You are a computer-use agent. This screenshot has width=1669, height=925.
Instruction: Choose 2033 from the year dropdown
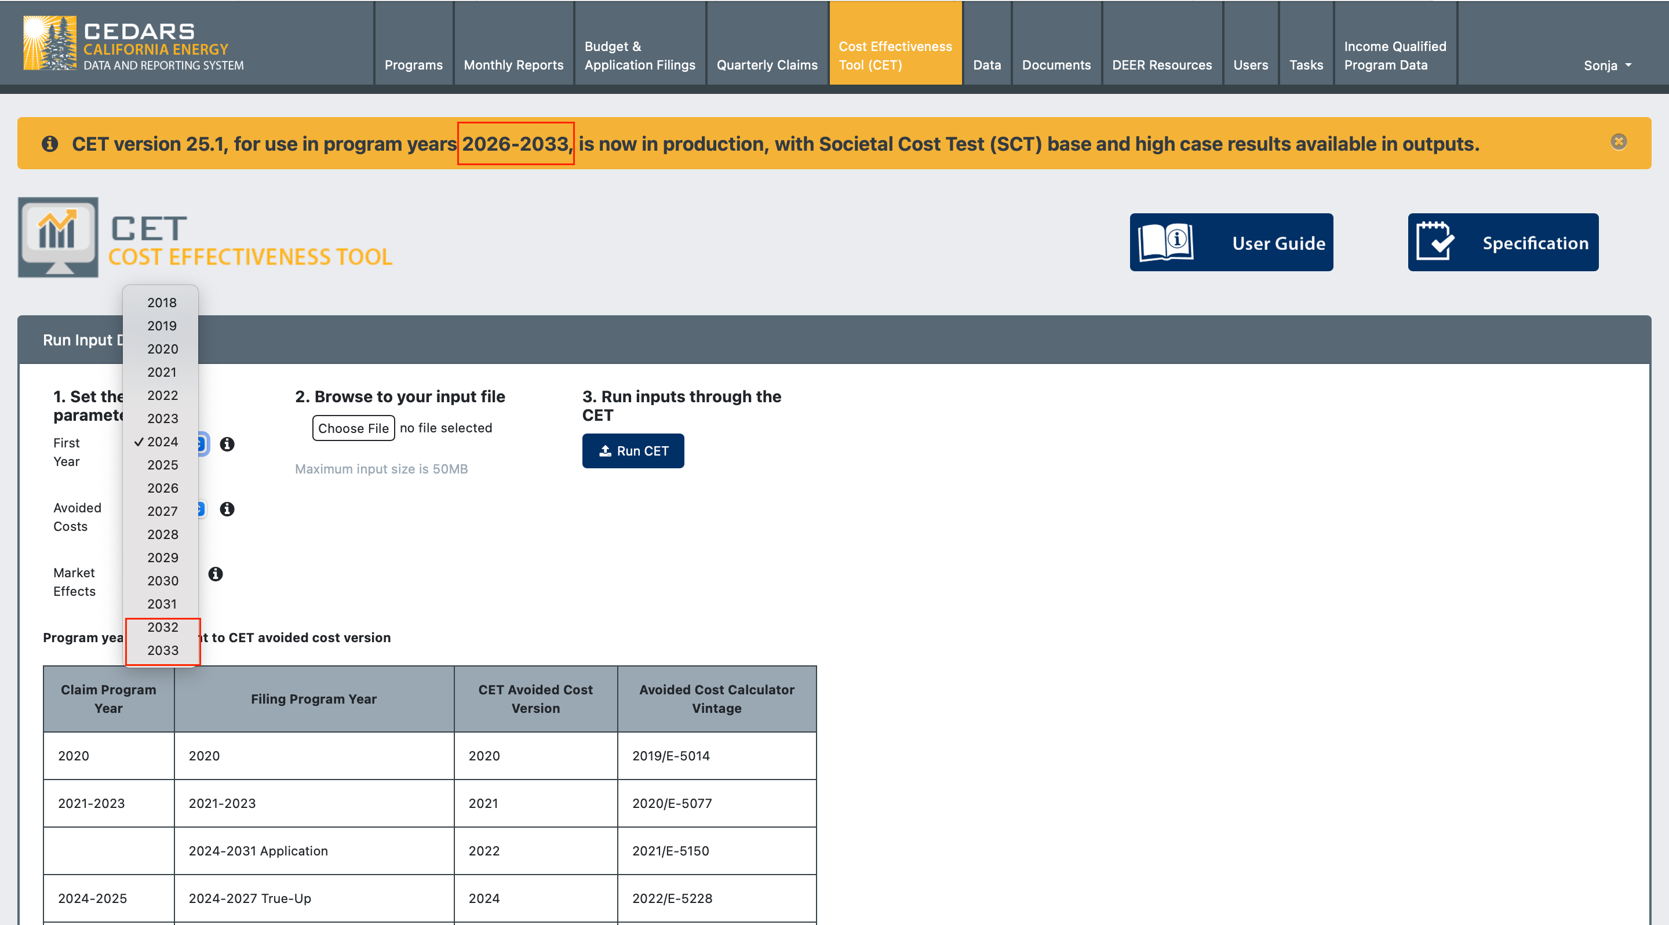pos(162,650)
